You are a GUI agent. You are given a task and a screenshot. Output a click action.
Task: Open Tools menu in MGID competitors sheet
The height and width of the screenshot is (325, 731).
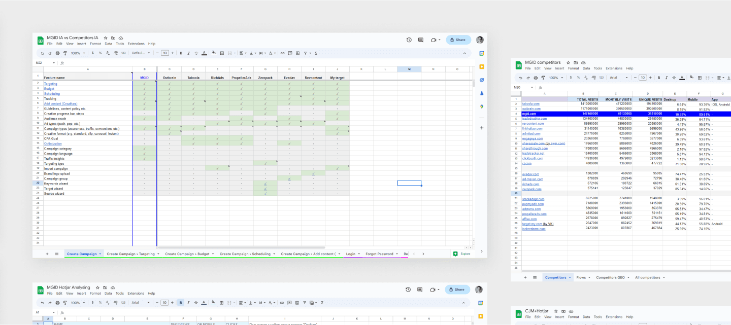[x=598, y=68]
